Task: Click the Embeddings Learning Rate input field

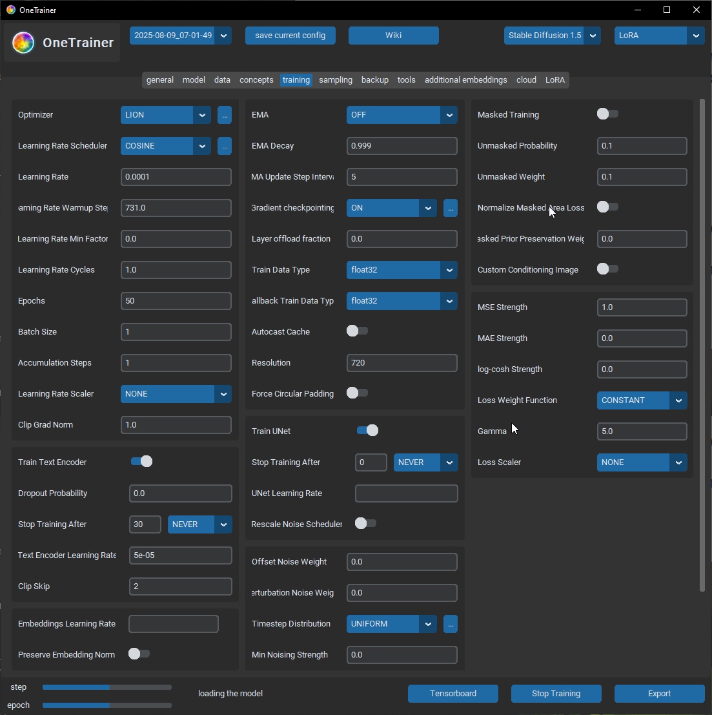Action: [x=174, y=624]
